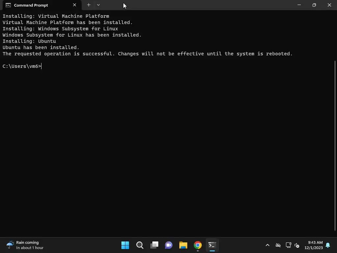Click the 'Installing: Virtual Machine Platform' line
The width and height of the screenshot is (337, 253).
pos(56,16)
